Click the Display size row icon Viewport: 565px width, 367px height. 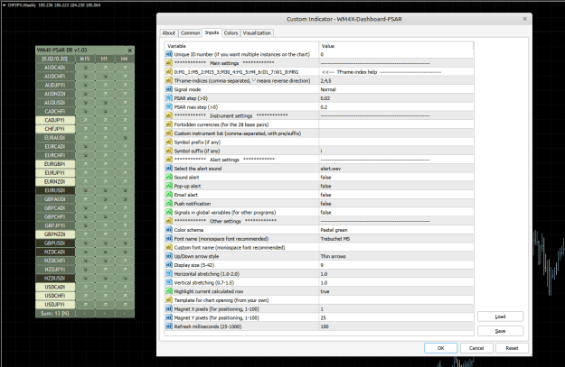pos(169,265)
